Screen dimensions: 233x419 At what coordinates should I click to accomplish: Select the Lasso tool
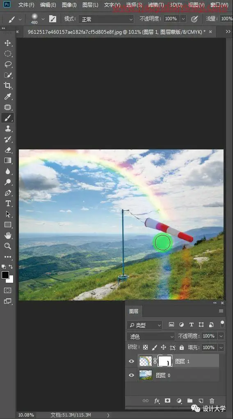click(8, 64)
